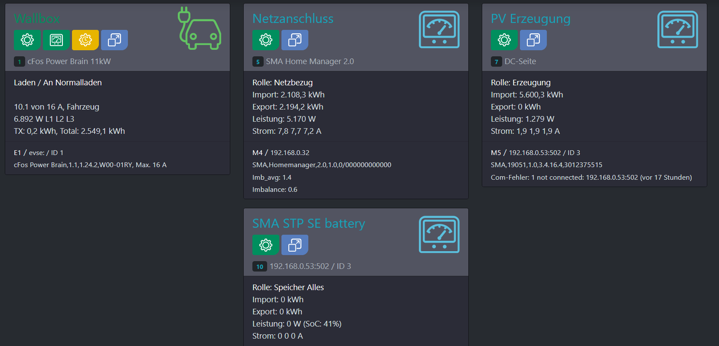Click 'Strom: 1,9 1,9 1,9 A' line
The image size is (719, 346).
point(525,131)
